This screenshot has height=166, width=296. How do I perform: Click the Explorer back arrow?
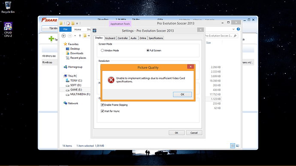[63, 36]
